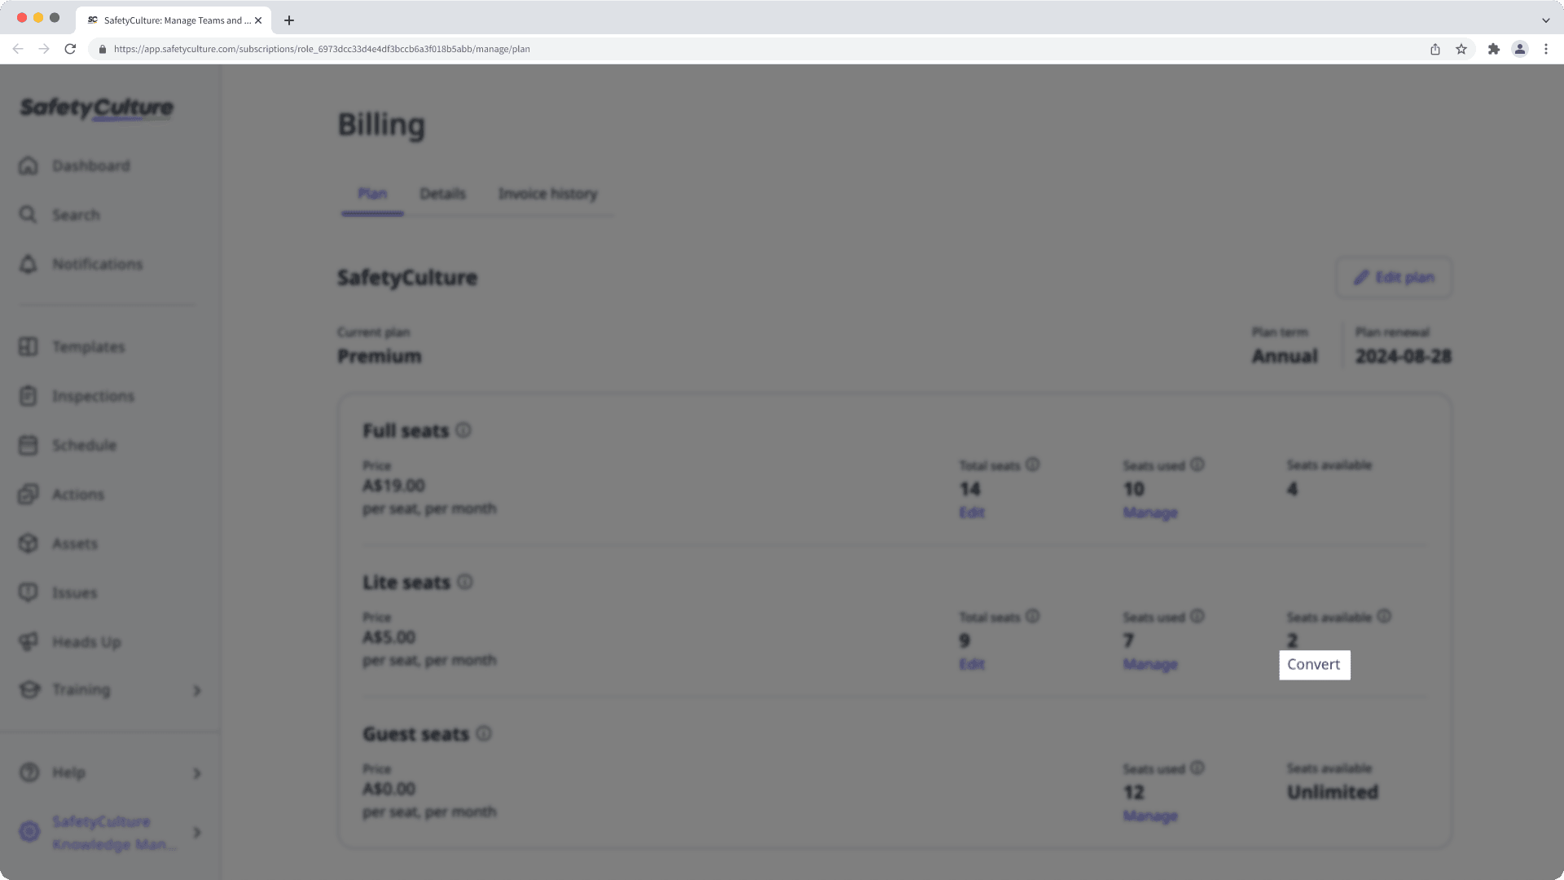View the Full seats info tooltip
Screen dimensions: 1564x880
tap(464, 431)
